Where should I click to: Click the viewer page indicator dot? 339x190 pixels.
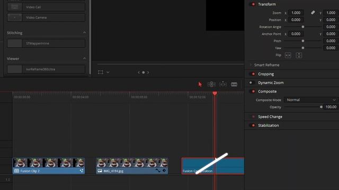[144, 73]
